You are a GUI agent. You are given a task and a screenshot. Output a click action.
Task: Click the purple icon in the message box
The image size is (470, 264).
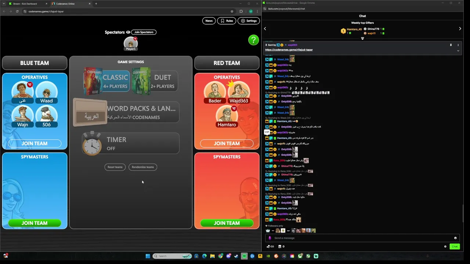click(x=270, y=238)
